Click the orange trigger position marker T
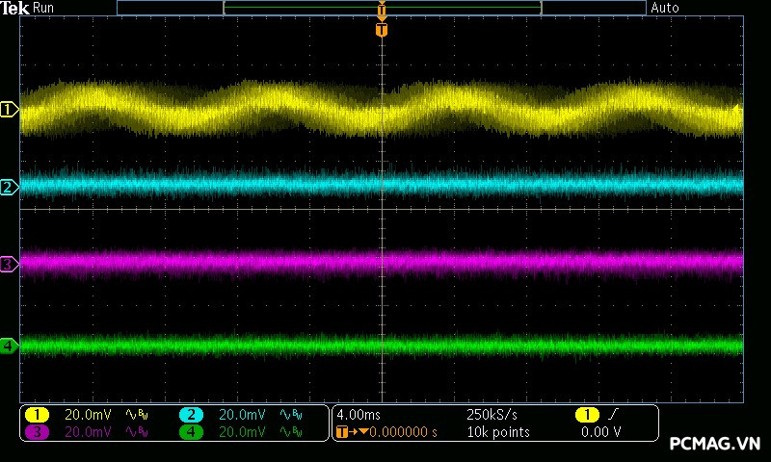The width and height of the screenshot is (771, 462). 382,31
